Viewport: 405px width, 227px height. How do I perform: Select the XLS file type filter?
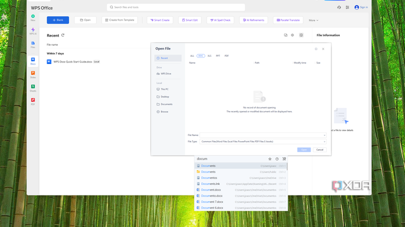[209, 56]
